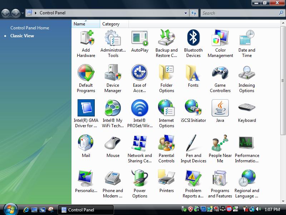This screenshot has height=215, width=286.
Task: Click the Search input field
Action: coord(239,13)
